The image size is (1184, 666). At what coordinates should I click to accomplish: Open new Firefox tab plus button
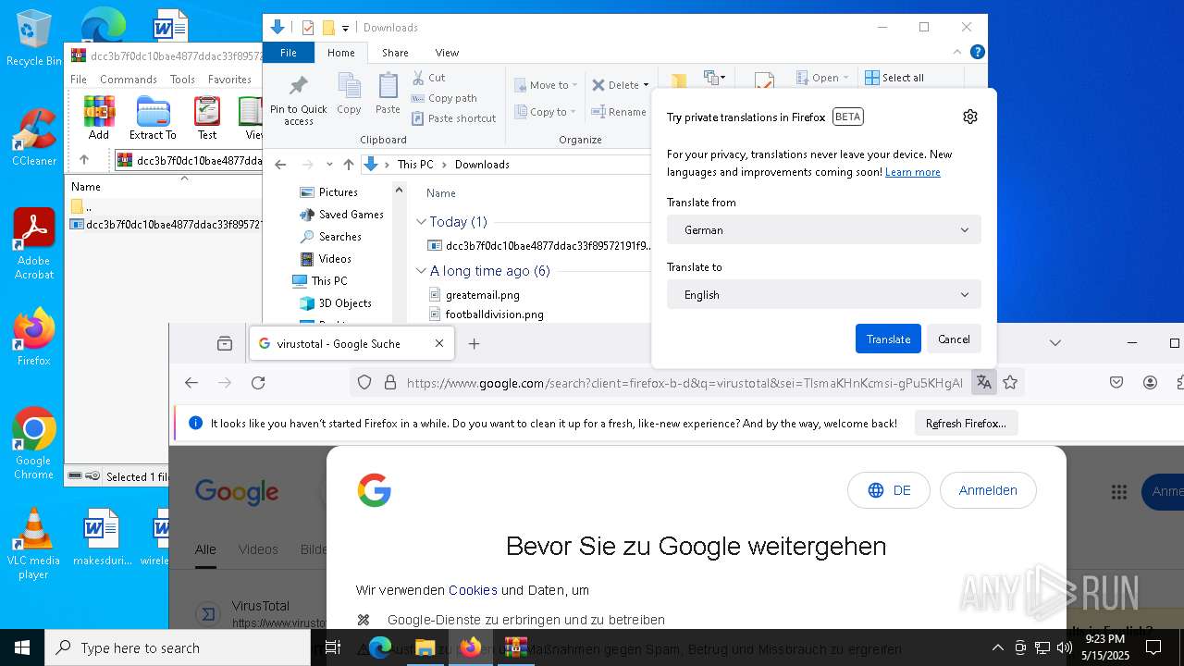click(x=475, y=343)
